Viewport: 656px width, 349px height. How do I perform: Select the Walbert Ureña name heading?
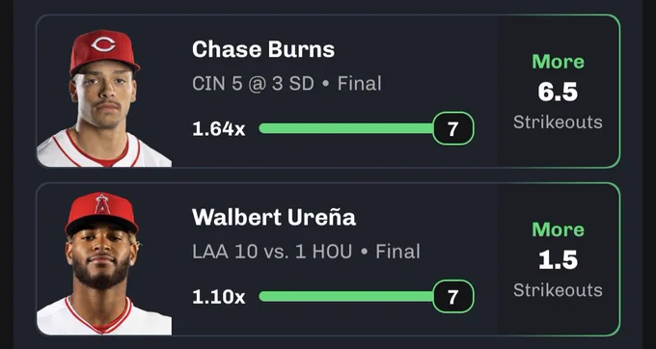[x=274, y=217]
